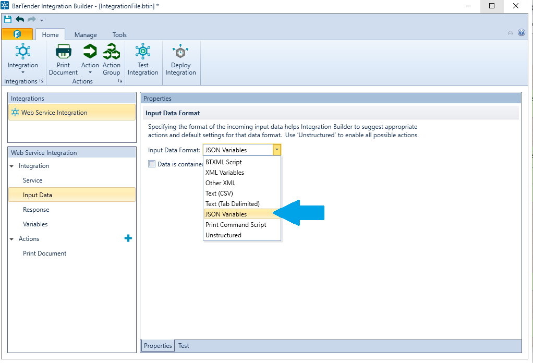Click the Redo arrow icon

tap(32, 19)
